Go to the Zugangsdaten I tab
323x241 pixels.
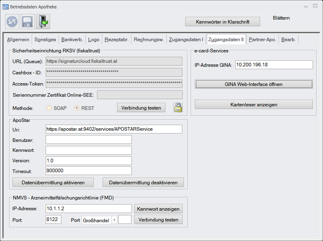[186, 40]
